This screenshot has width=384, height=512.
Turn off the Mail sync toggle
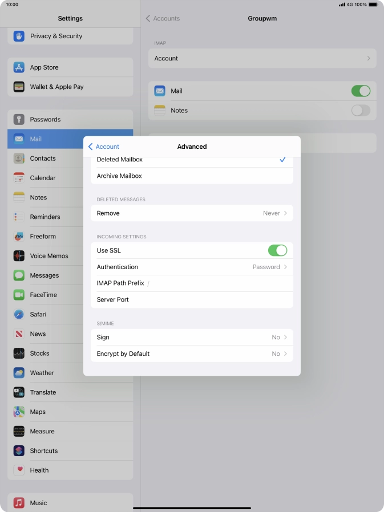point(361,91)
